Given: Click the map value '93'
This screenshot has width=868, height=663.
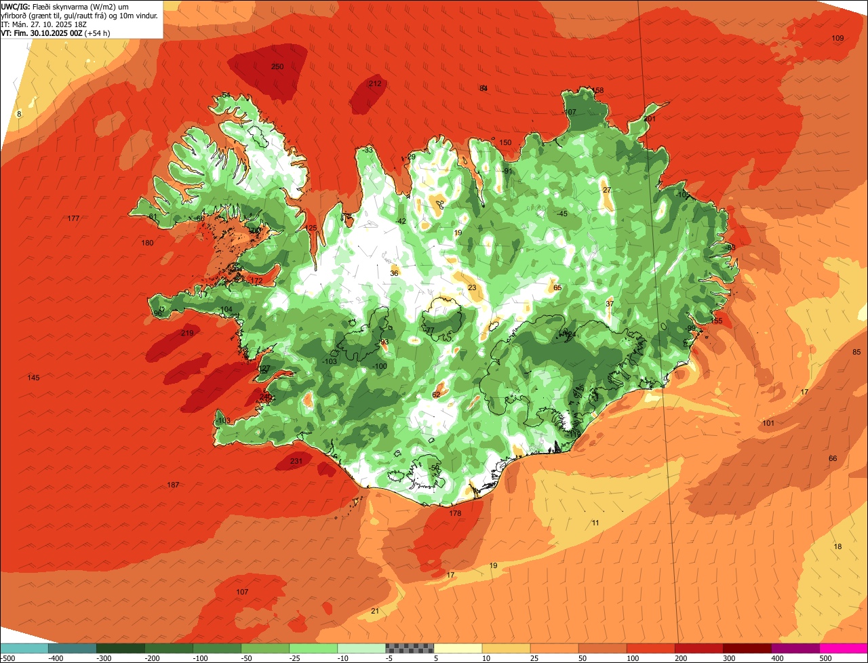Looking at the screenshot, I should coord(384,342).
